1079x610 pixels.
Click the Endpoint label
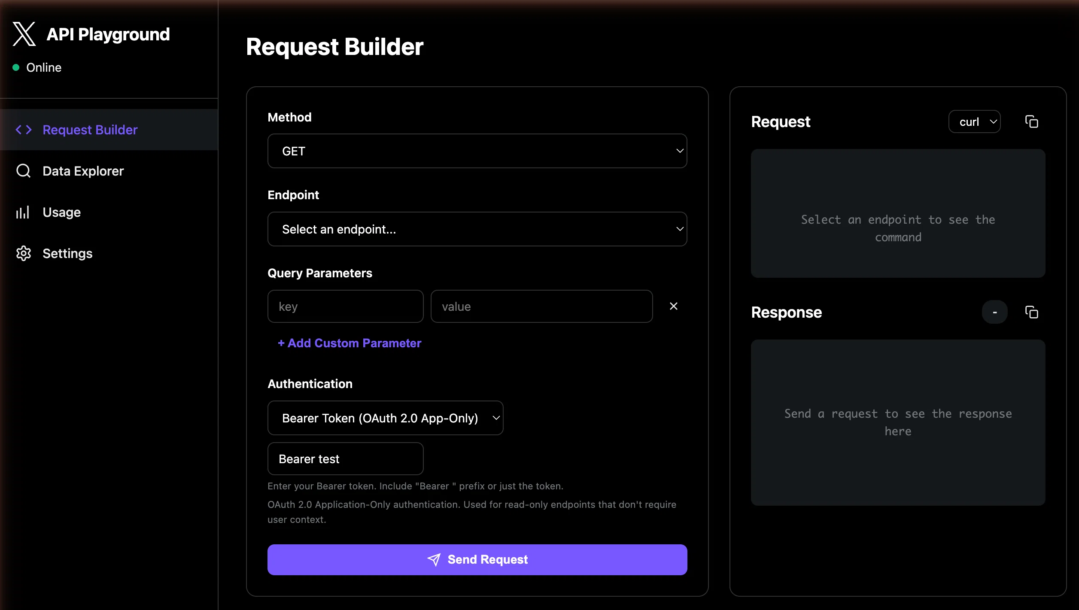[293, 195]
